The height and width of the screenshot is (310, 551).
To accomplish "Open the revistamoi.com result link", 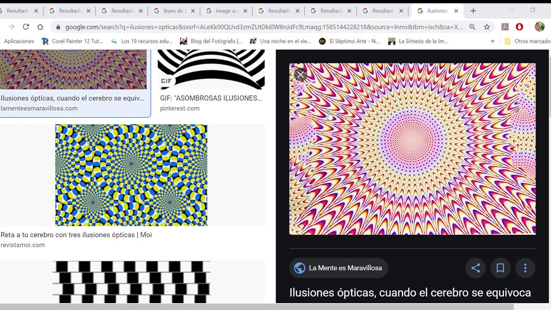I will [x=23, y=245].
